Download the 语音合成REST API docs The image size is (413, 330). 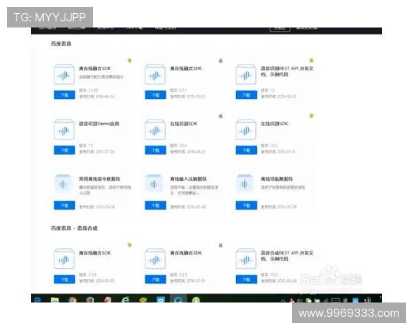[x=246, y=279]
